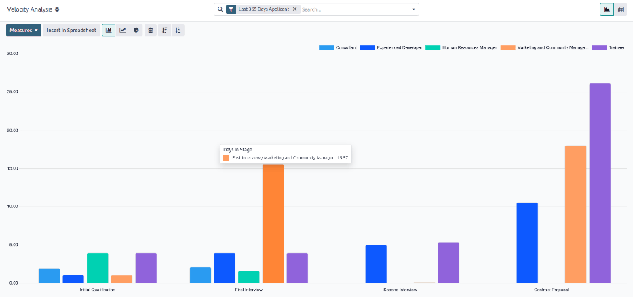The width and height of the screenshot is (633, 297).
Task: Click the Second Interview axis label
Action: tap(400, 290)
